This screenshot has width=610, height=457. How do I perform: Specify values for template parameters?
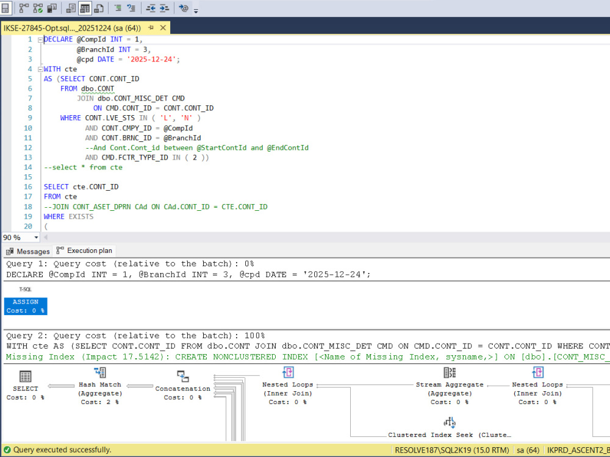pos(183,8)
